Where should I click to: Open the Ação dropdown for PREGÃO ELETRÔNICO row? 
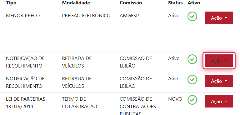219,18
